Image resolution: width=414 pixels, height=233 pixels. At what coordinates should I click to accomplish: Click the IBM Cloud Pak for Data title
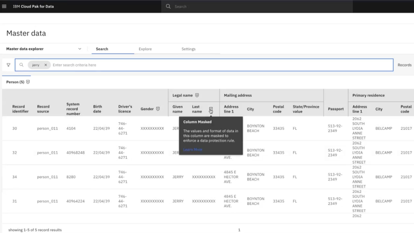click(x=33, y=6)
